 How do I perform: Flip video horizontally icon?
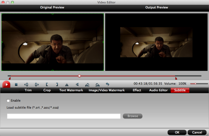(67, 85)
